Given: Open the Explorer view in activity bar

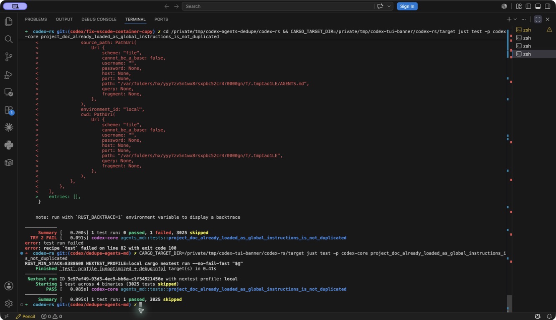Looking at the screenshot, I should click(x=8, y=21).
